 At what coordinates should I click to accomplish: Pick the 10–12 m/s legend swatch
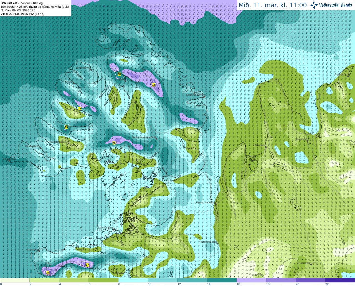point(163,280)
